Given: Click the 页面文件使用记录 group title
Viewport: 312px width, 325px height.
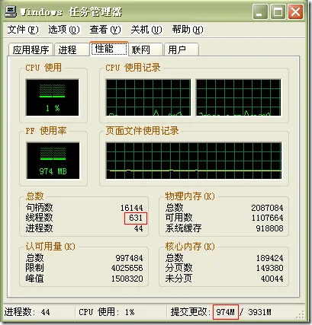Looking at the screenshot, I should pyautogui.click(x=142, y=131).
